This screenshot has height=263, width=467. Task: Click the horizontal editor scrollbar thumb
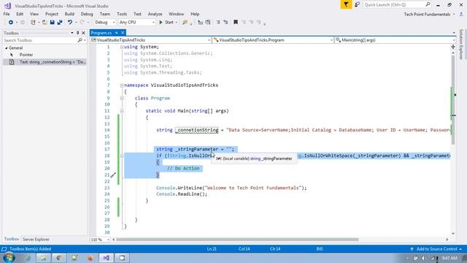coord(237,240)
